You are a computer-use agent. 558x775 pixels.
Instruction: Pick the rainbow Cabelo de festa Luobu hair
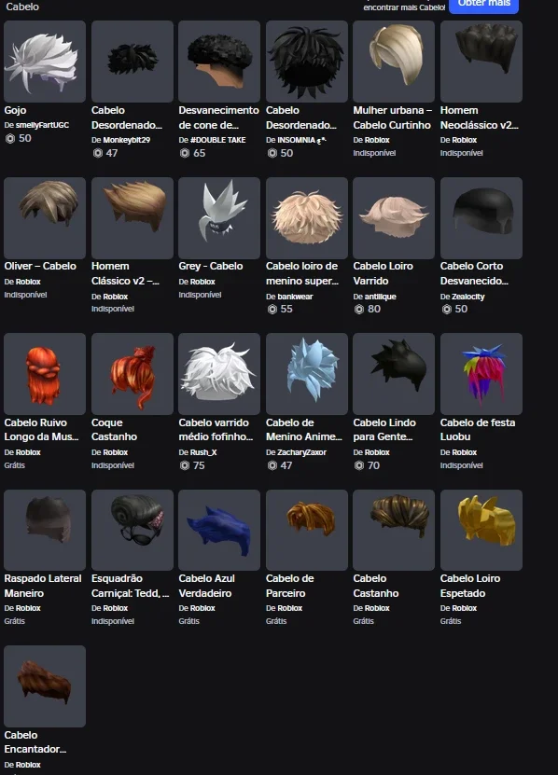pyautogui.click(x=481, y=374)
